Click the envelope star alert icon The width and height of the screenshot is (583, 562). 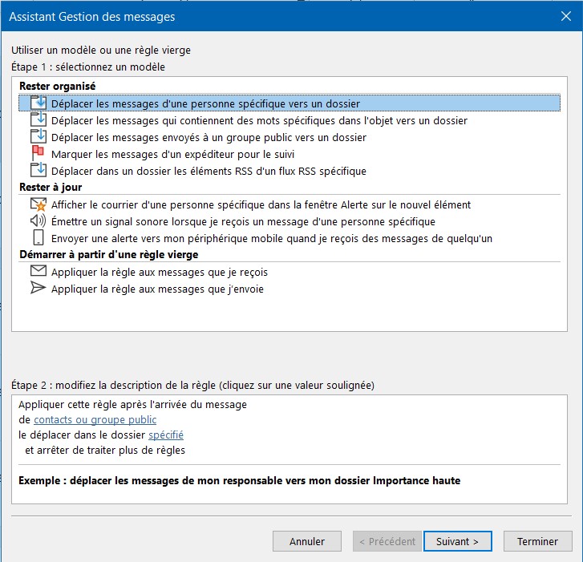[x=38, y=204]
